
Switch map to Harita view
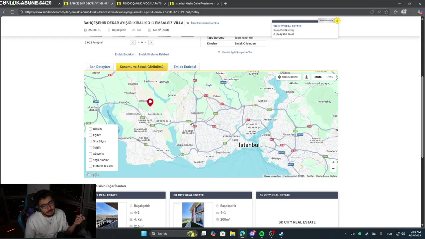[x=317, y=77]
